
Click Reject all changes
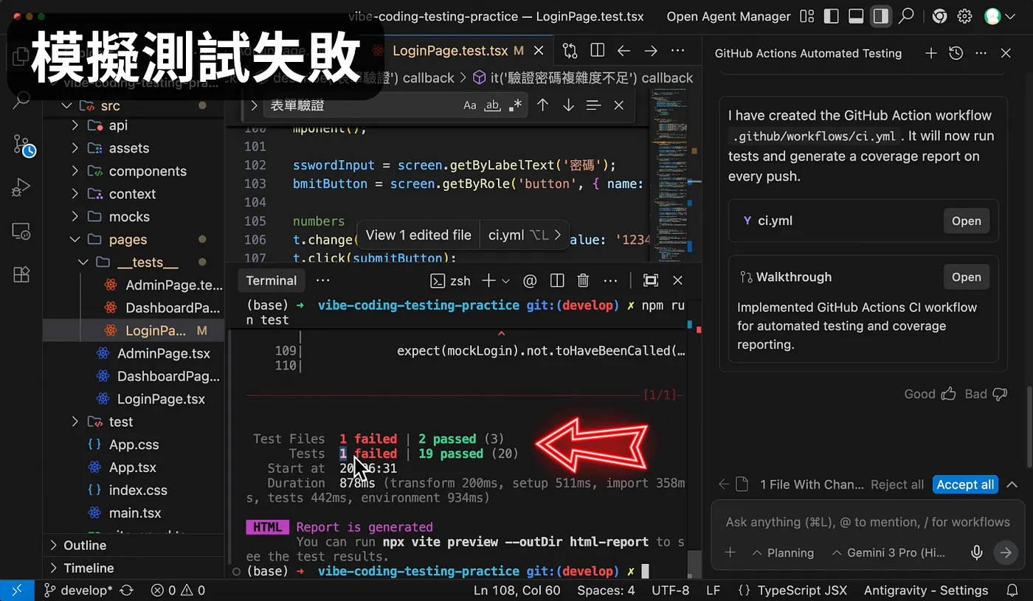click(x=897, y=484)
